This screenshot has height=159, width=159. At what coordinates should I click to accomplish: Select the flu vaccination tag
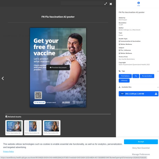[147, 76]
